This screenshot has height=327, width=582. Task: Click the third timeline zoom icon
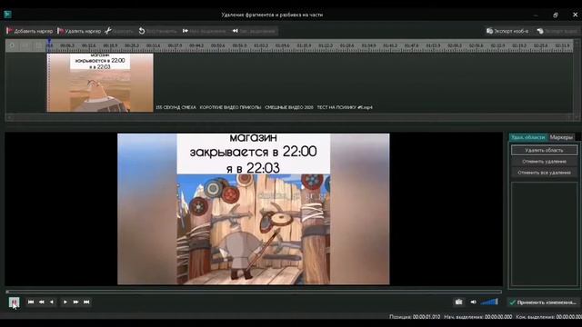[38, 45]
